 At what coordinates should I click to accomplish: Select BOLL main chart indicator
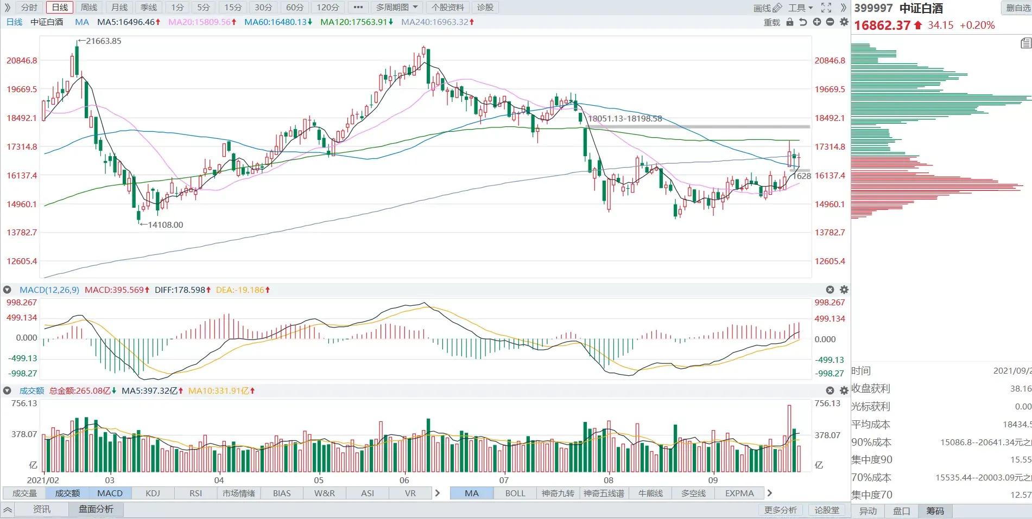pyautogui.click(x=515, y=493)
